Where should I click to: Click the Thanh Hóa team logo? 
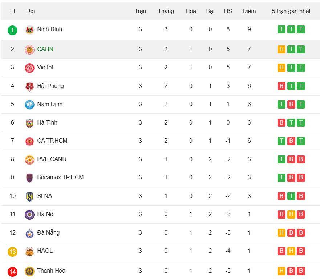29,271
